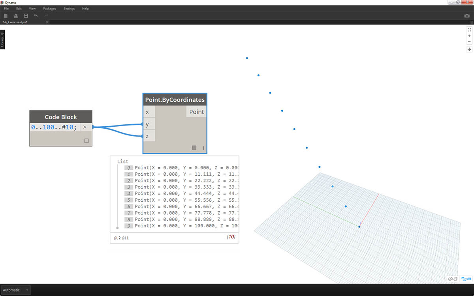Open the Settings menu
Viewport: 474px width, 296px height.
69,9
